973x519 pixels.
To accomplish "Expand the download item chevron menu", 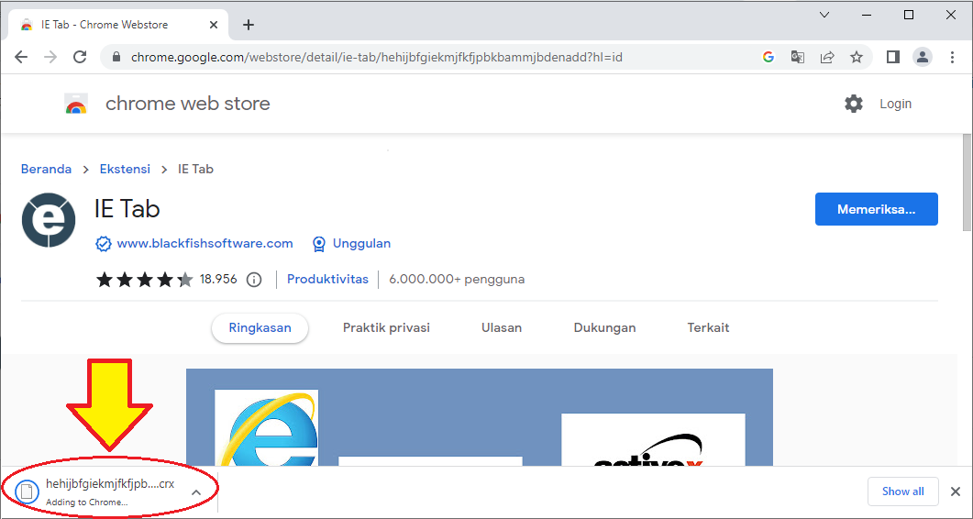I will pos(196,492).
